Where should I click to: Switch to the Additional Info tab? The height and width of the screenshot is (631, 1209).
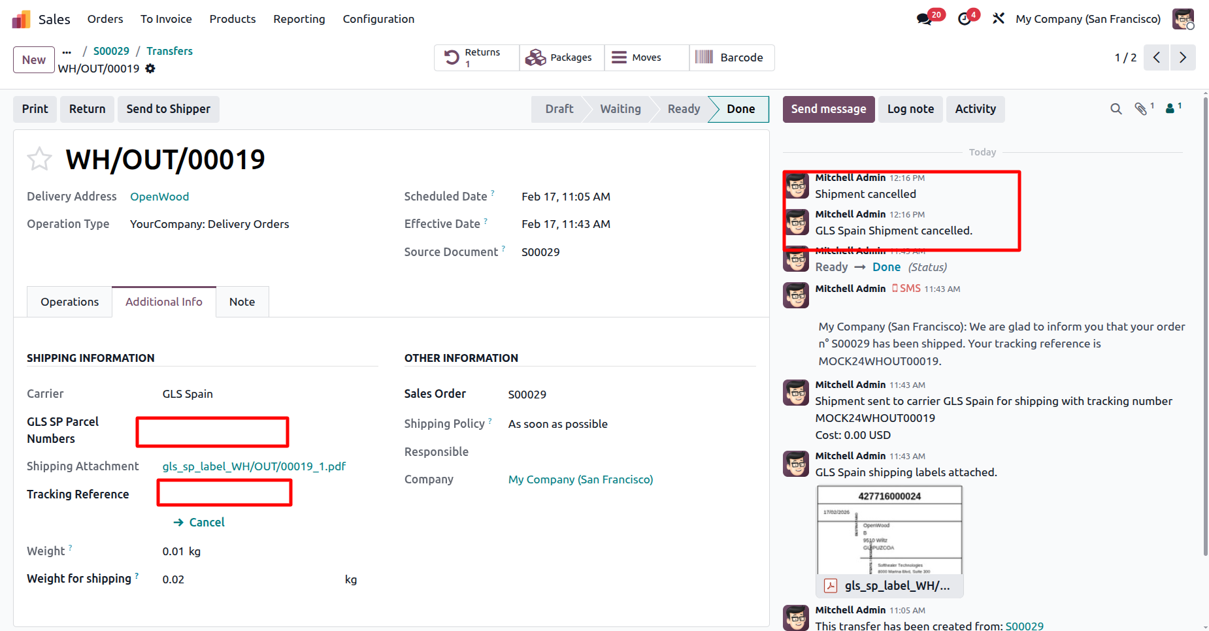coord(164,302)
